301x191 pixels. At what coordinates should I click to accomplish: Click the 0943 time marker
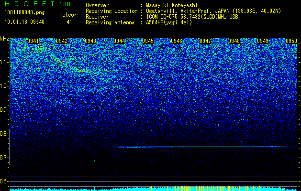click(90, 41)
